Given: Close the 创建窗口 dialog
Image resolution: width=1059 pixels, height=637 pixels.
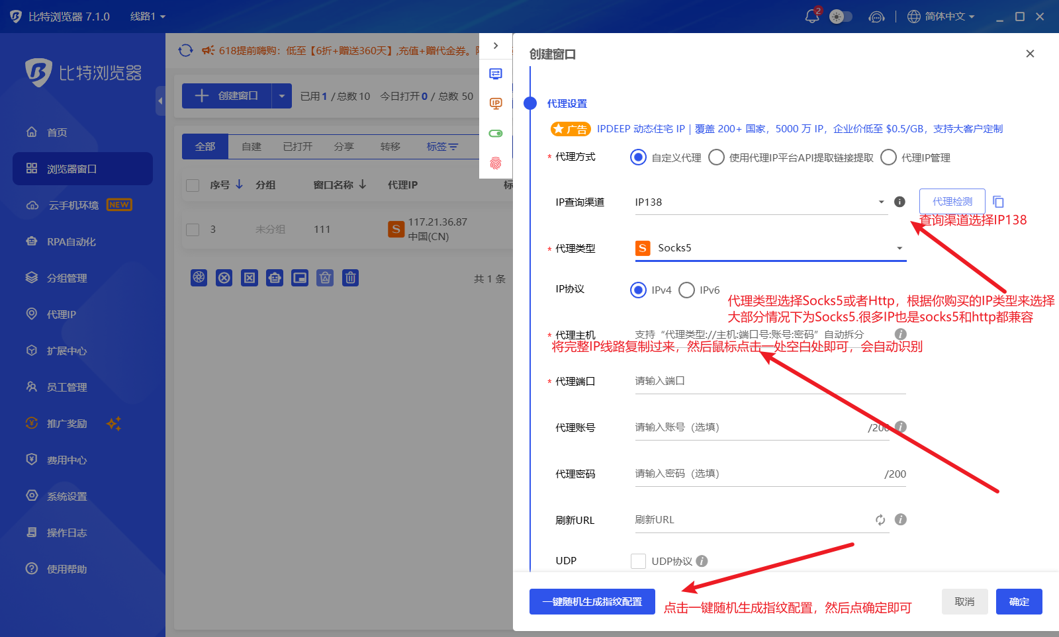Looking at the screenshot, I should 1030,54.
